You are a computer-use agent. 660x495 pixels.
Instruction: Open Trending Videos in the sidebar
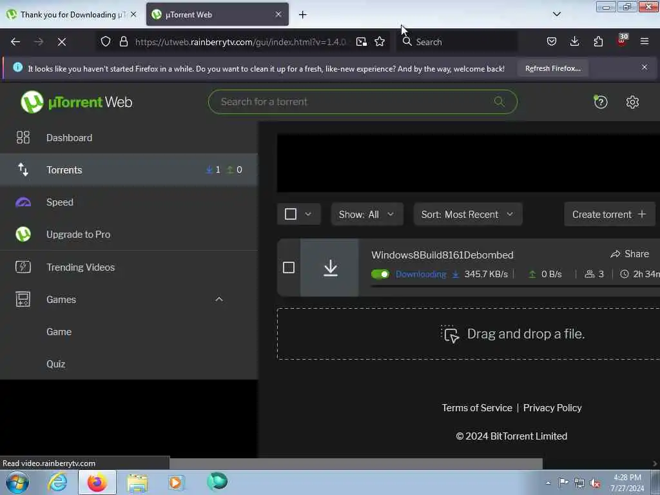(x=129, y=267)
